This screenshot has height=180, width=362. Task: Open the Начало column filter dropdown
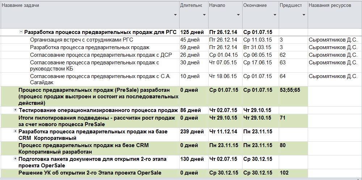238,15
